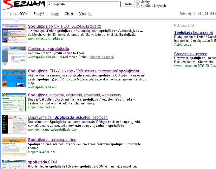Click the stopem.dopravit.cz/ green URL
This screenshot has width=216, height=169.
tap(42, 107)
